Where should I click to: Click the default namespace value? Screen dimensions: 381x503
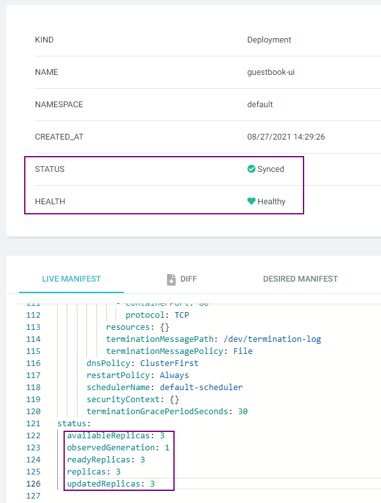pyautogui.click(x=260, y=105)
